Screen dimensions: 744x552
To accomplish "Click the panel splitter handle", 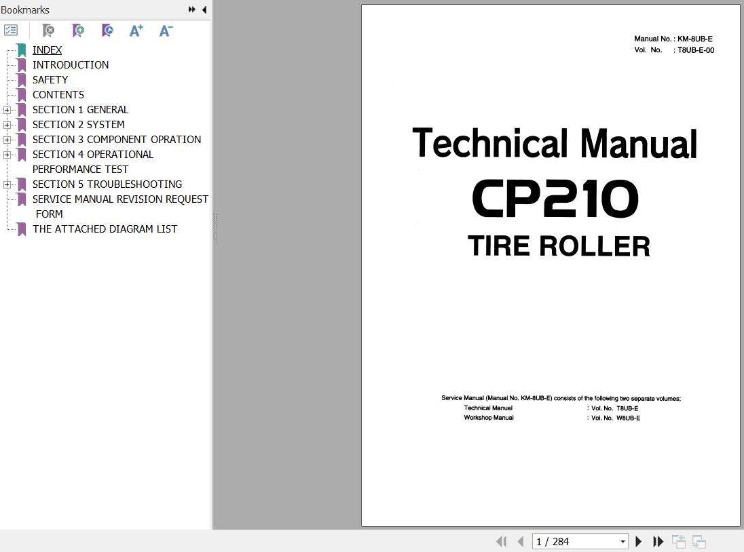I will click(215, 229).
